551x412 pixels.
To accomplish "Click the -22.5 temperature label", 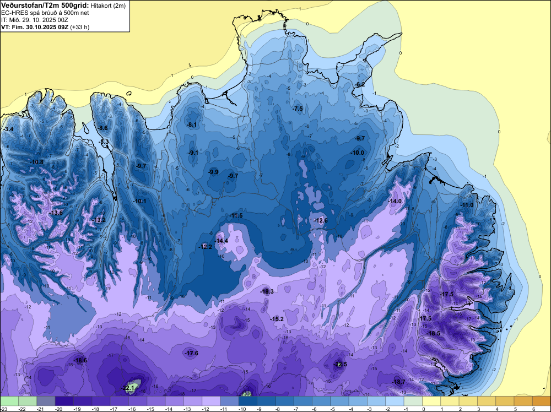I will [340, 364].
